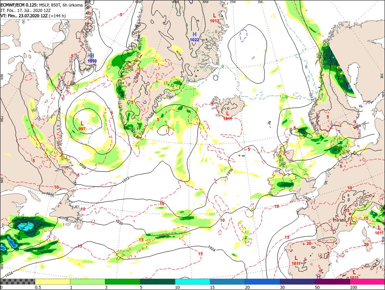The width and height of the screenshot is (385, 290).
Task: Click the yellow 0.5–1 mm legend swatch
Action: (52, 282)
